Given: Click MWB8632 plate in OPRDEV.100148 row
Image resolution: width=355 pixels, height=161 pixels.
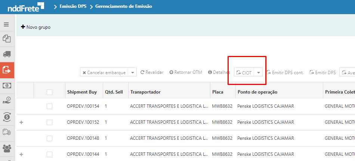Looking at the screenshot, I should (222, 138).
